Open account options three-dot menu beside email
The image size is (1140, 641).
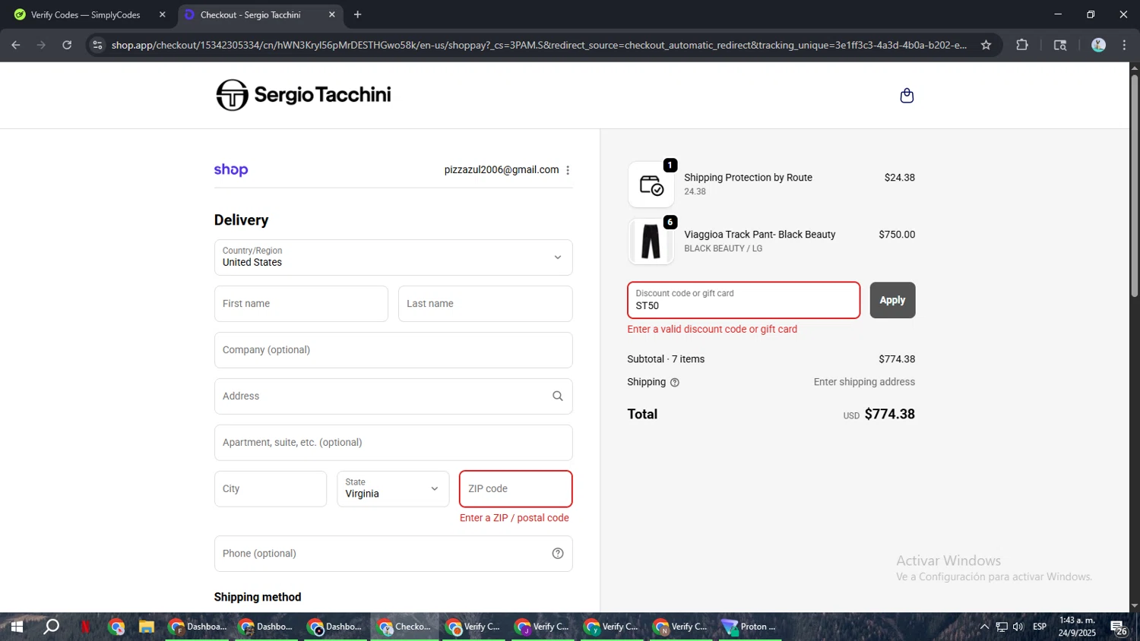[x=568, y=170]
